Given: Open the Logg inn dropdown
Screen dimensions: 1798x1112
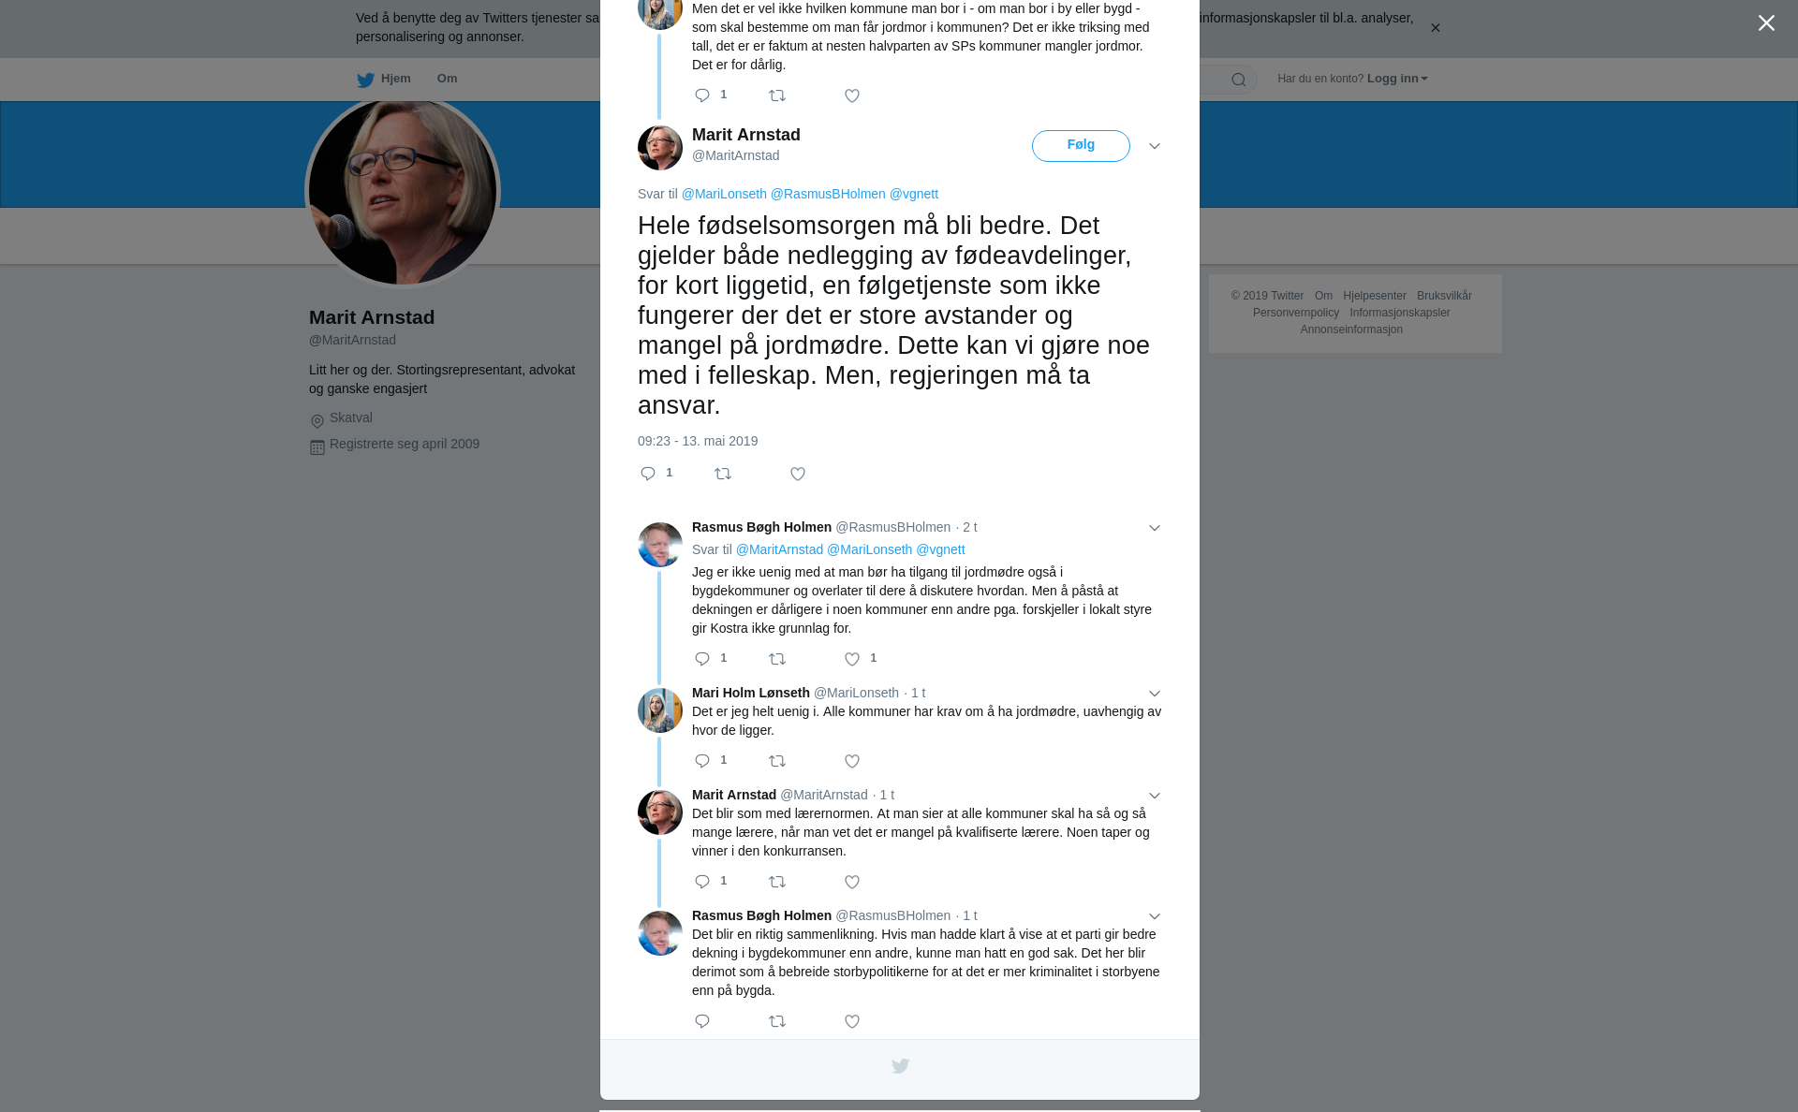Looking at the screenshot, I should [1397, 79].
